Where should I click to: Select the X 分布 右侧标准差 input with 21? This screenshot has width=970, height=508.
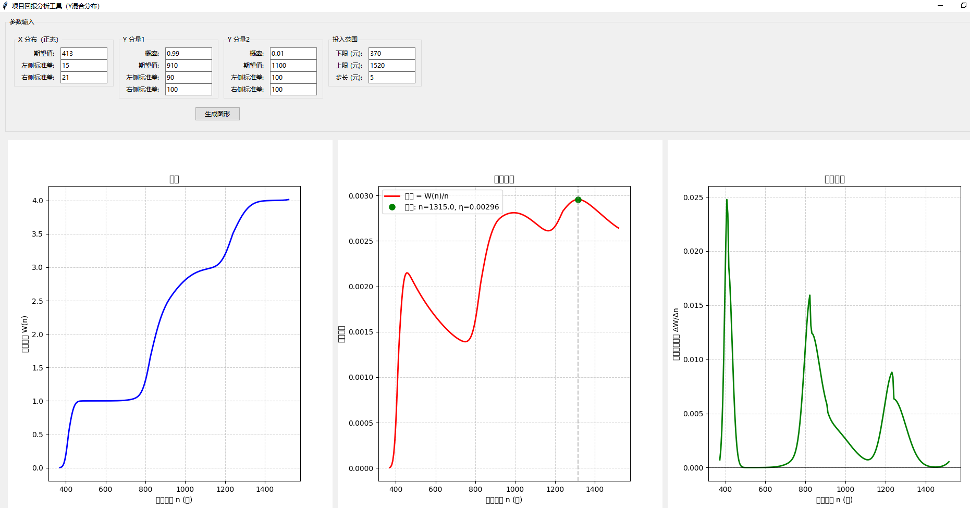click(x=83, y=77)
